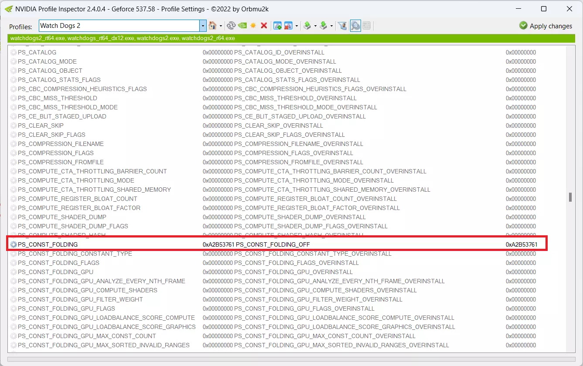Open the Profiles combo box dropdown arrow
Image resolution: width=583 pixels, height=366 pixels.
[x=203, y=26]
